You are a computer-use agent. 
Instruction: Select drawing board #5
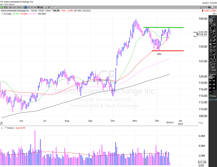[210, 84]
